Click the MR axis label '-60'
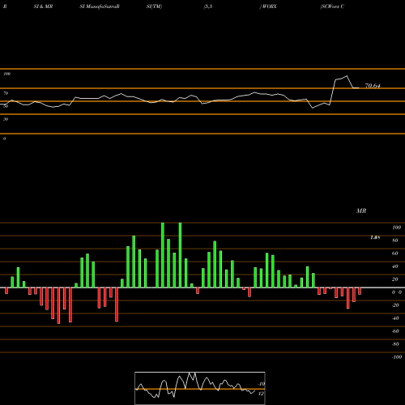 pos(395,331)
